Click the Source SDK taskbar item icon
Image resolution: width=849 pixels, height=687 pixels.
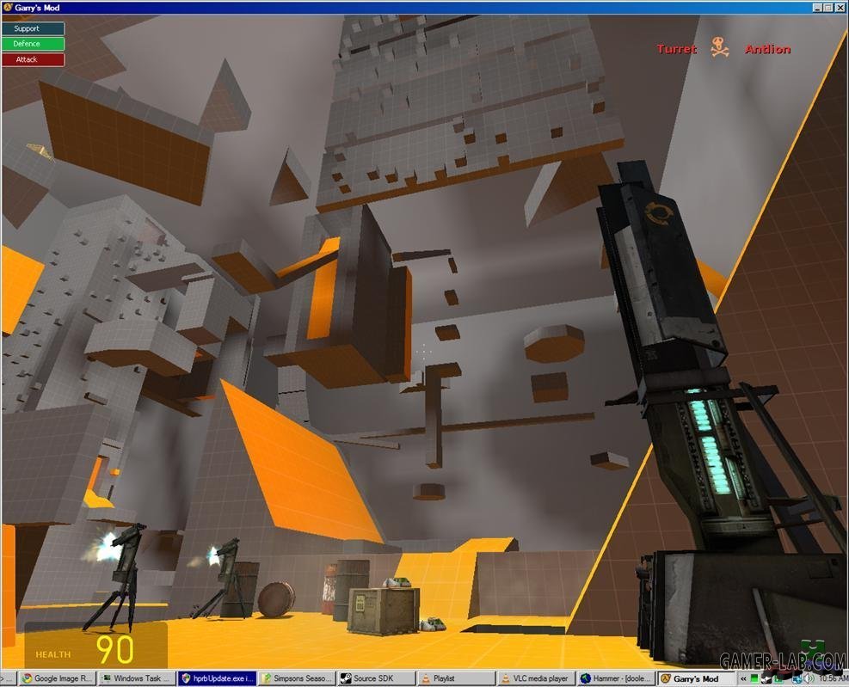346,678
